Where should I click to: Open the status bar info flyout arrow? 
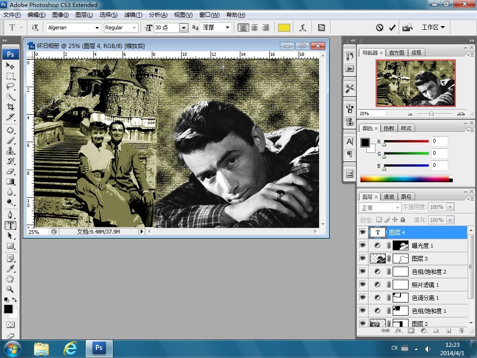pos(142,232)
